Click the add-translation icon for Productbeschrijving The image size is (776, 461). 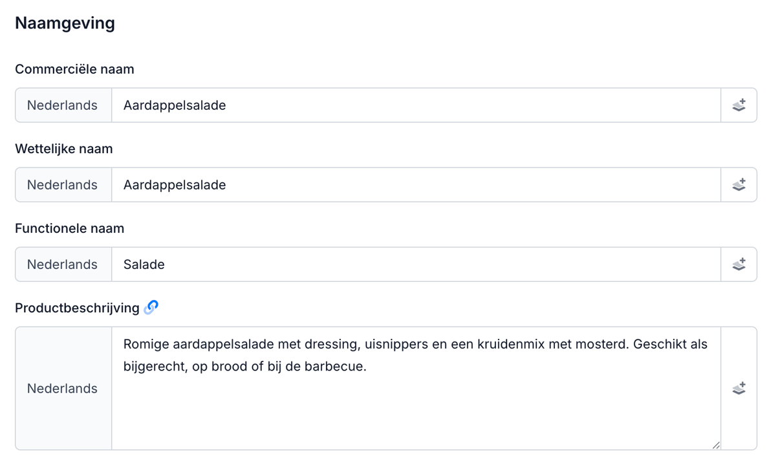[738, 388]
